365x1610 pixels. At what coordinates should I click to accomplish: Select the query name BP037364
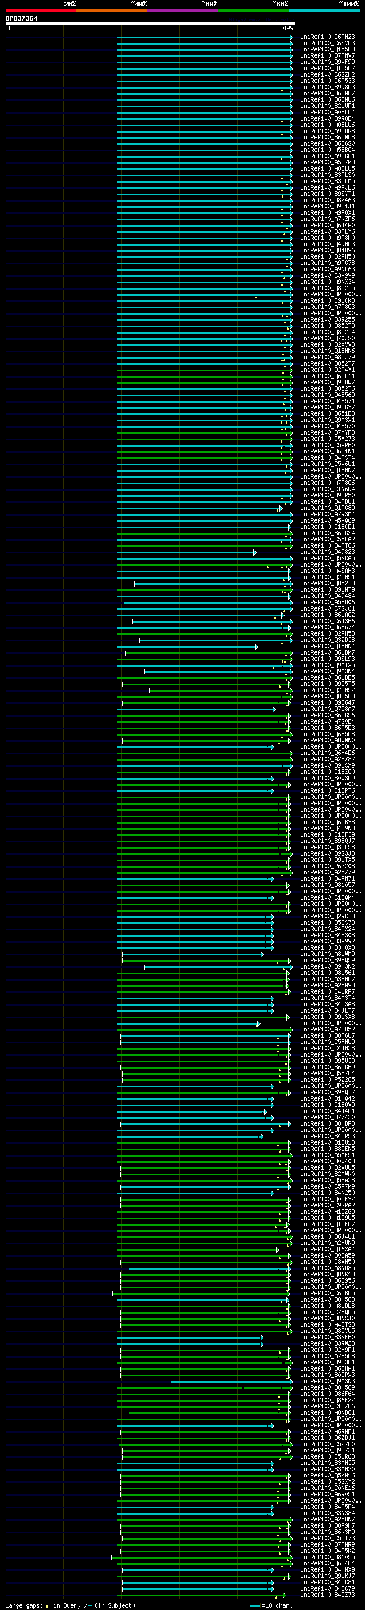click(x=21, y=19)
